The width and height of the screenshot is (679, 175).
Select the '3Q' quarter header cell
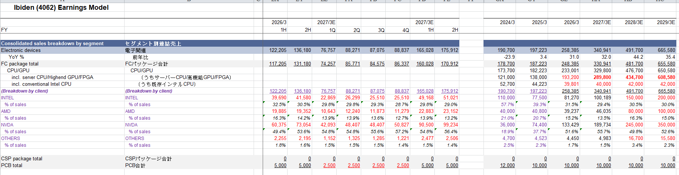pyautogui.click(x=381, y=30)
